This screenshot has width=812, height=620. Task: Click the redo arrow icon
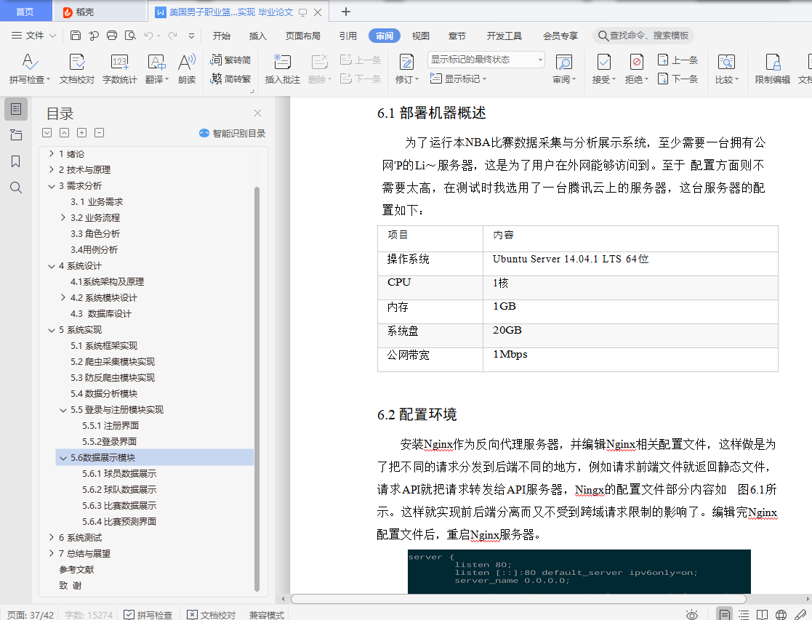pyautogui.click(x=172, y=35)
